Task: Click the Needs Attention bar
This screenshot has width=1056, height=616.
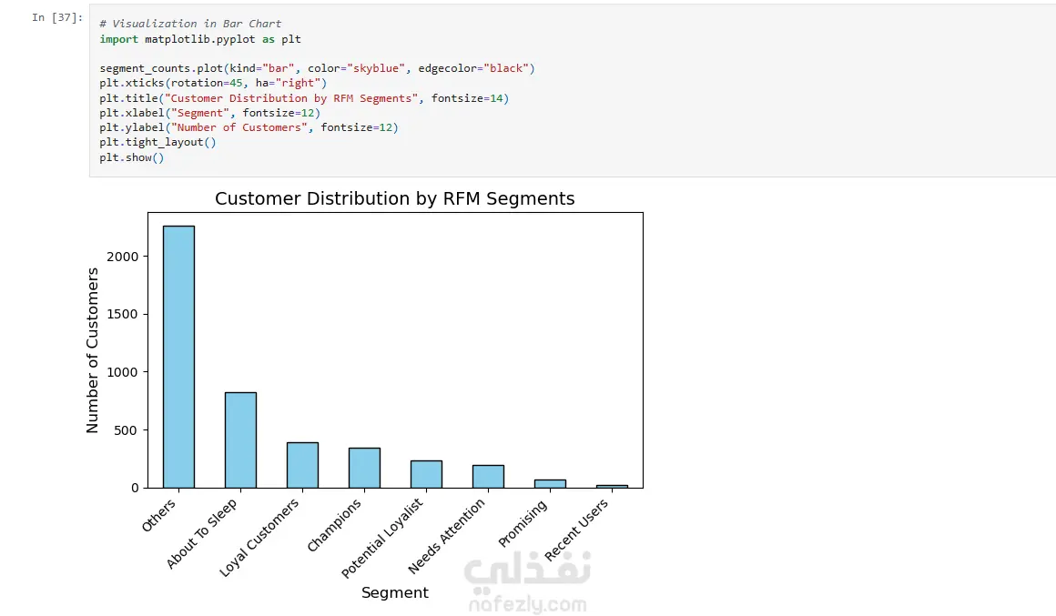Action: tap(488, 477)
